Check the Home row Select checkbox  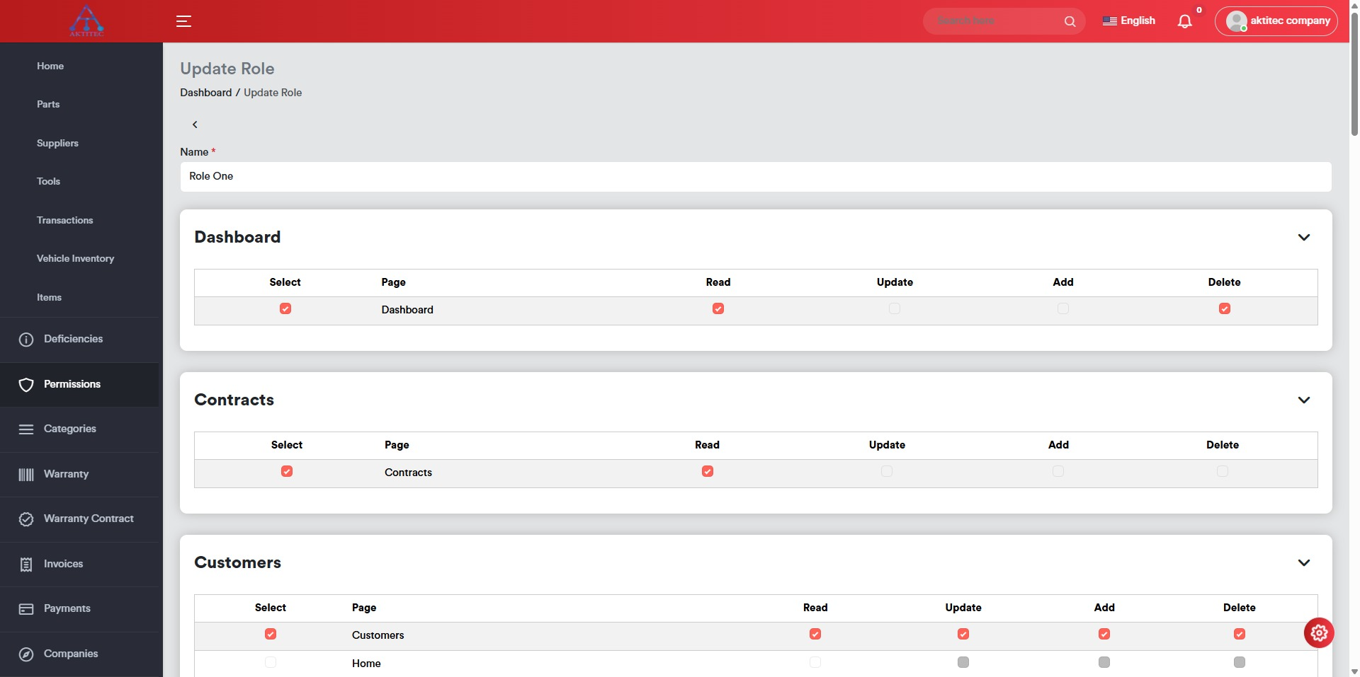point(271,662)
